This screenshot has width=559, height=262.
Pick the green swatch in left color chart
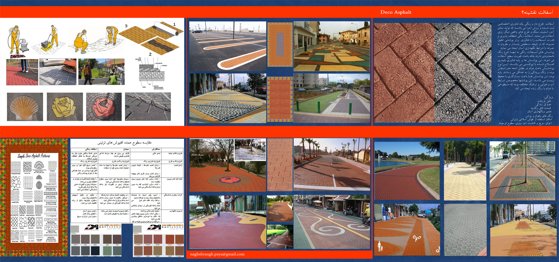[107, 250]
